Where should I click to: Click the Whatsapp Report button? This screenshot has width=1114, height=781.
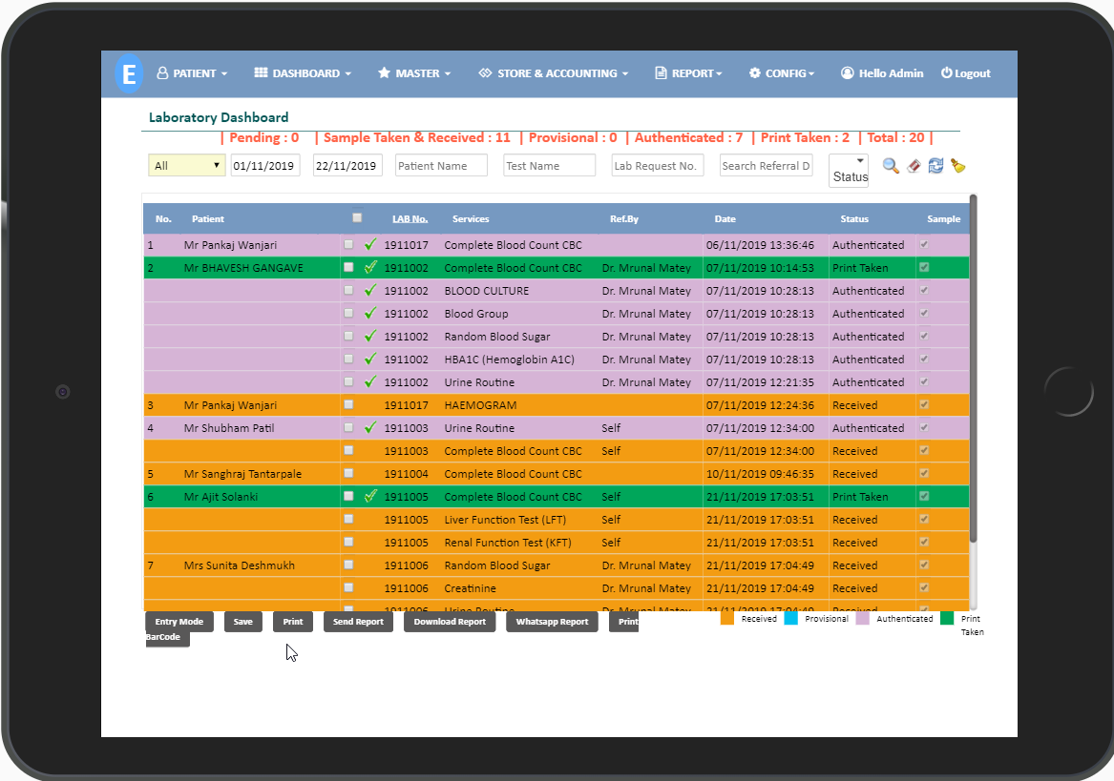point(552,622)
